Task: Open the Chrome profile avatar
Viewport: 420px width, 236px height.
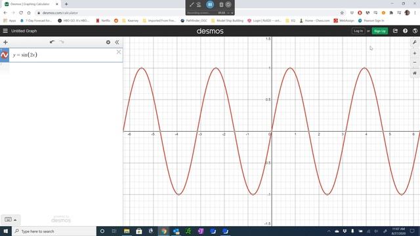Action: pyautogui.click(x=407, y=12)
